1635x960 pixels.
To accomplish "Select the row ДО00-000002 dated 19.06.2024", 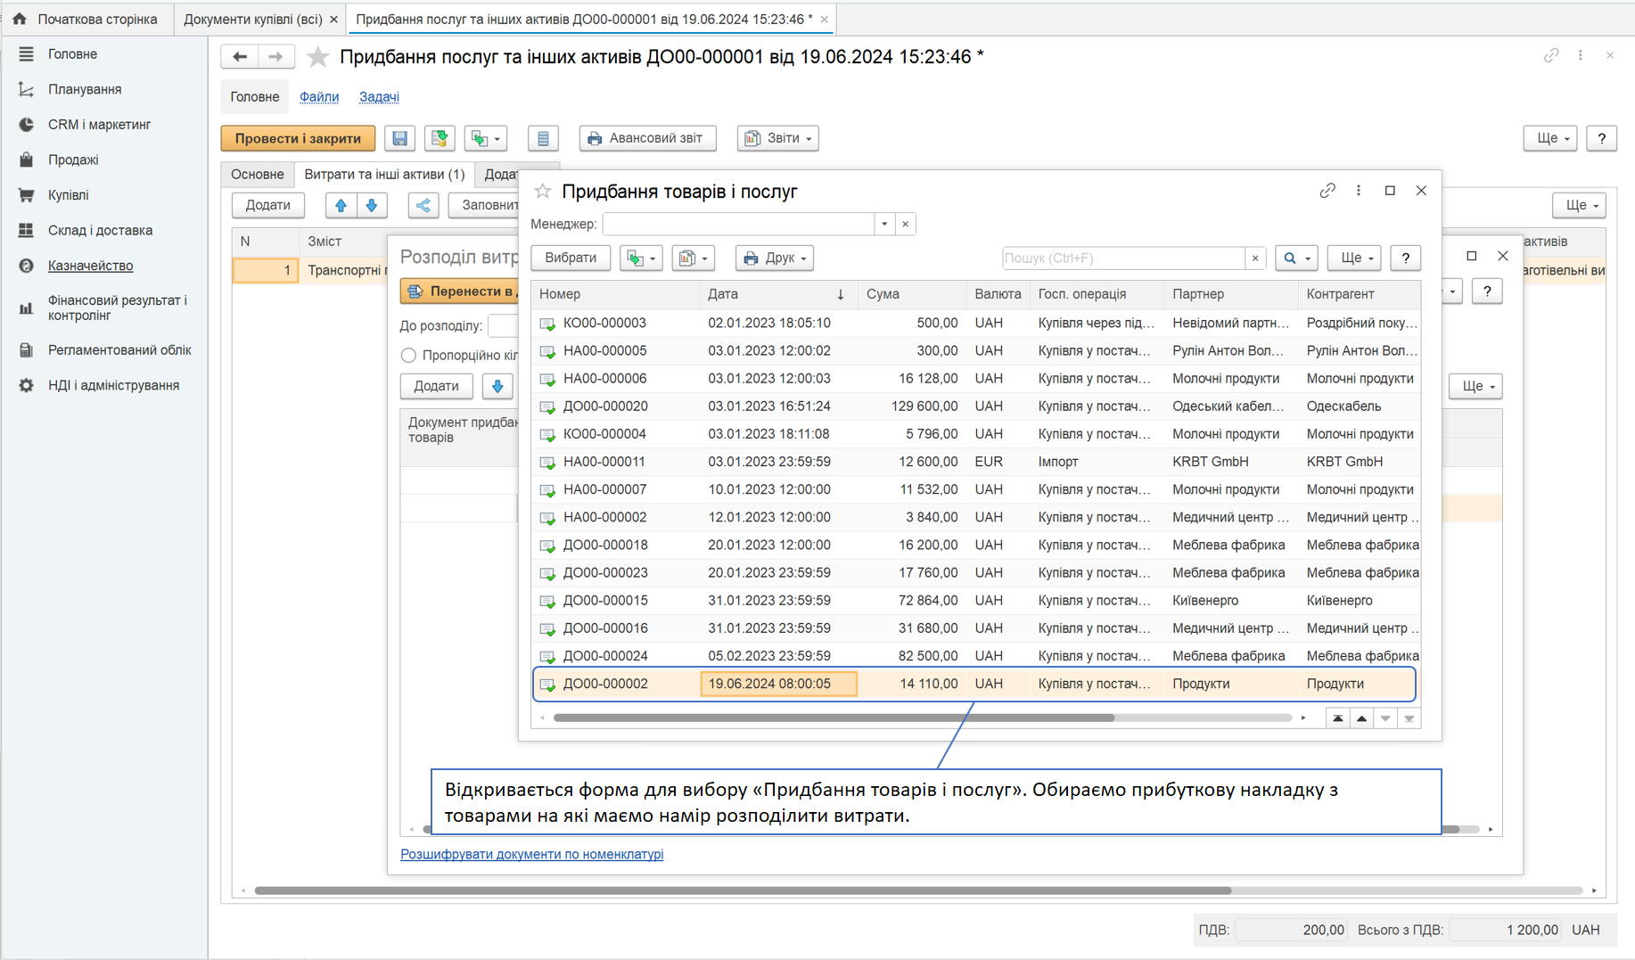I will tap(974, 684).
